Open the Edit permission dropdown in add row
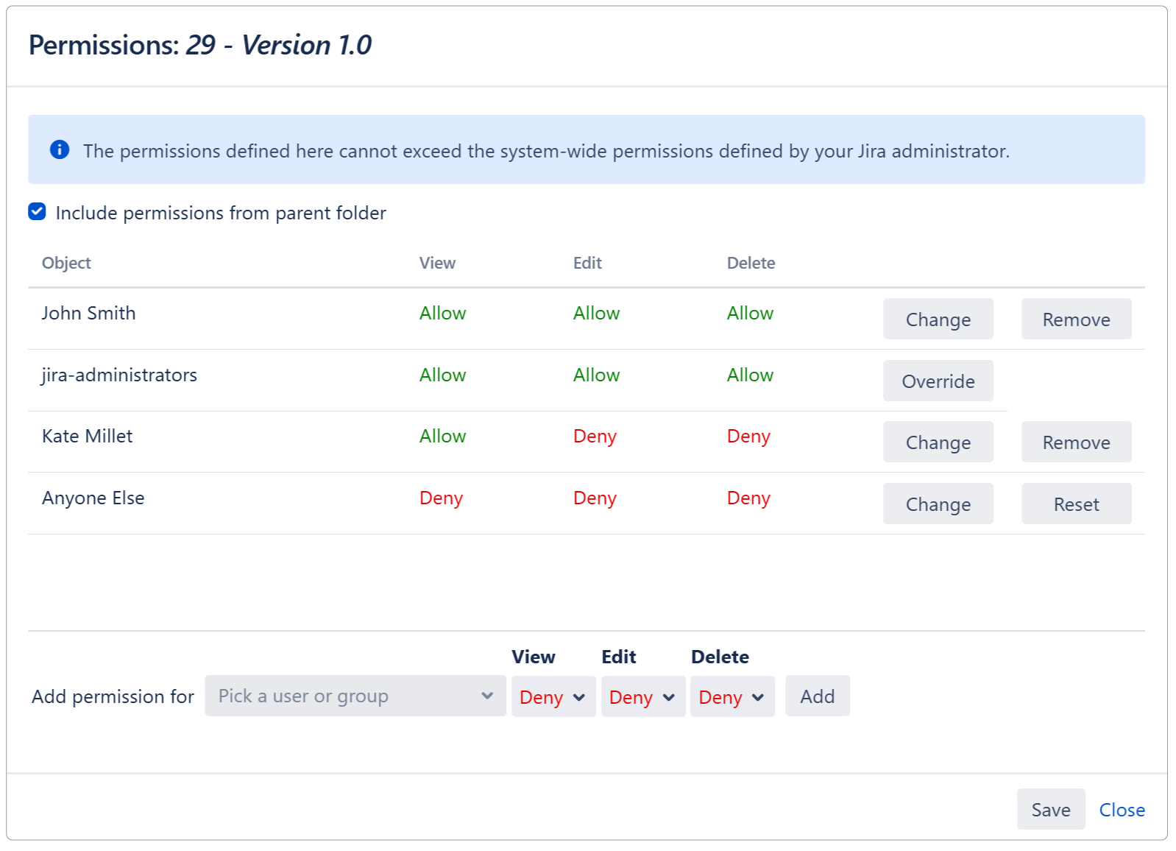Image resolution: width=1176 pixels, height=851 pixels. [642, 696]
